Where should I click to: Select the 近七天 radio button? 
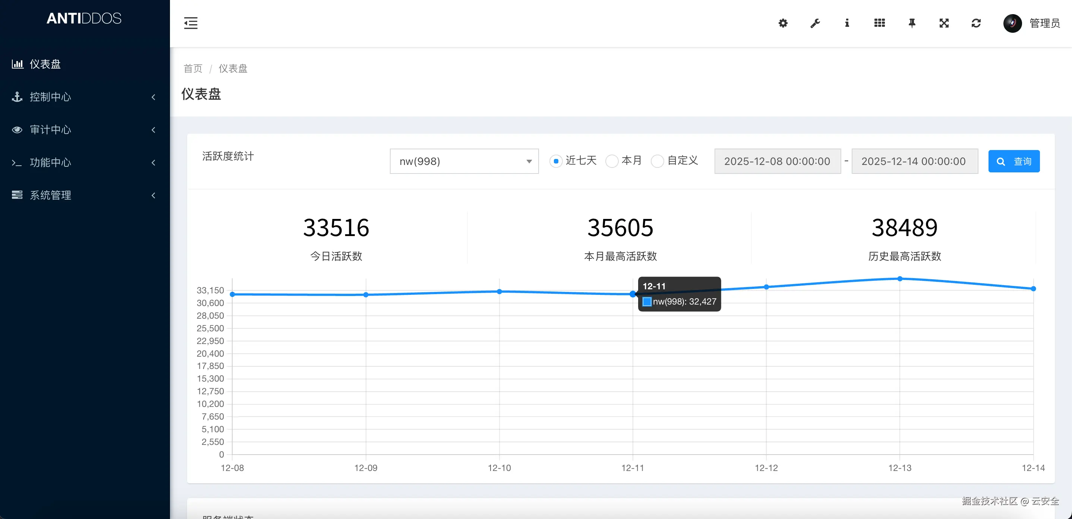click(x=556, y=161)
